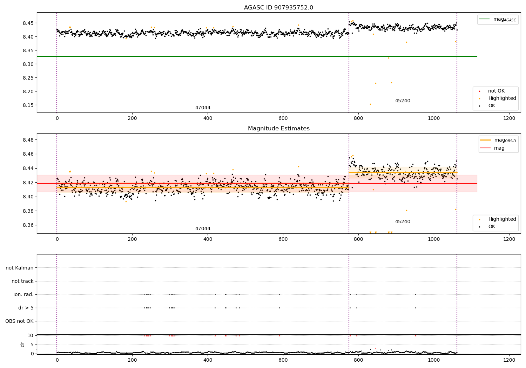Click 'not OK' in the top plot legend
Viewport: 526px width, 368px height.
(496, 91)
